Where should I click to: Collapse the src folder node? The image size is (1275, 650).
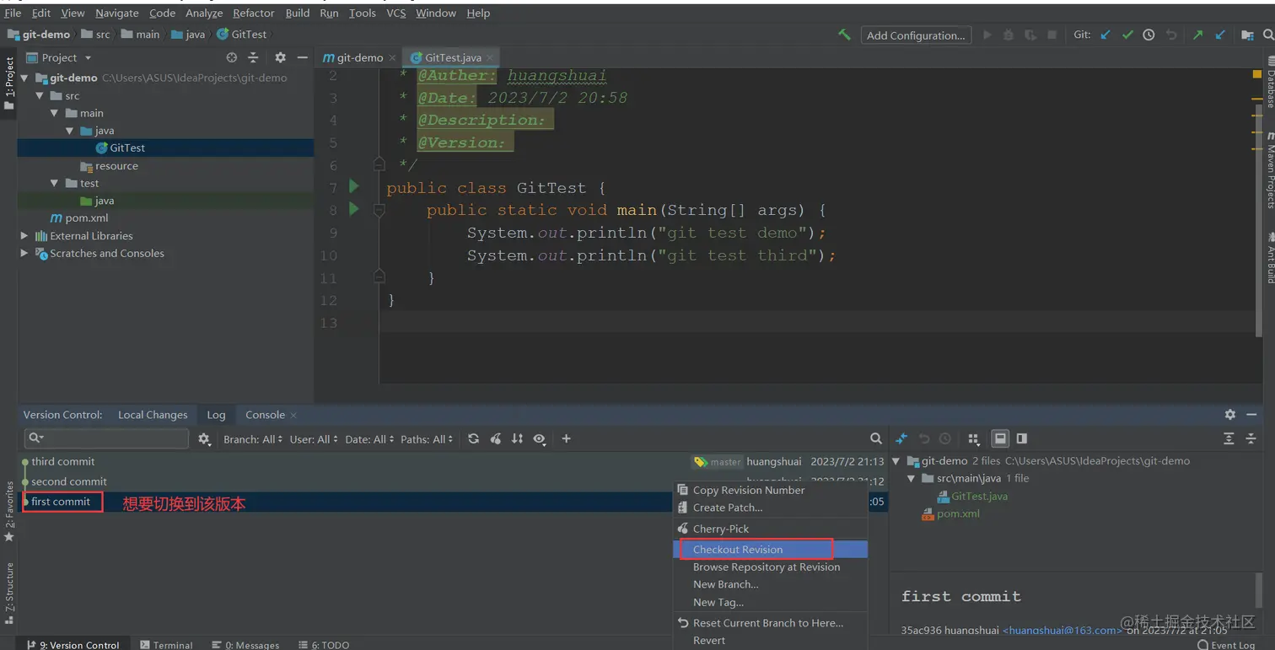point(39,95)
